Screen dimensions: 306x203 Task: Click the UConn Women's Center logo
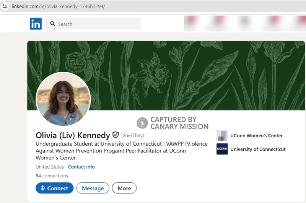pyautogui.click(x=222, y=135)
